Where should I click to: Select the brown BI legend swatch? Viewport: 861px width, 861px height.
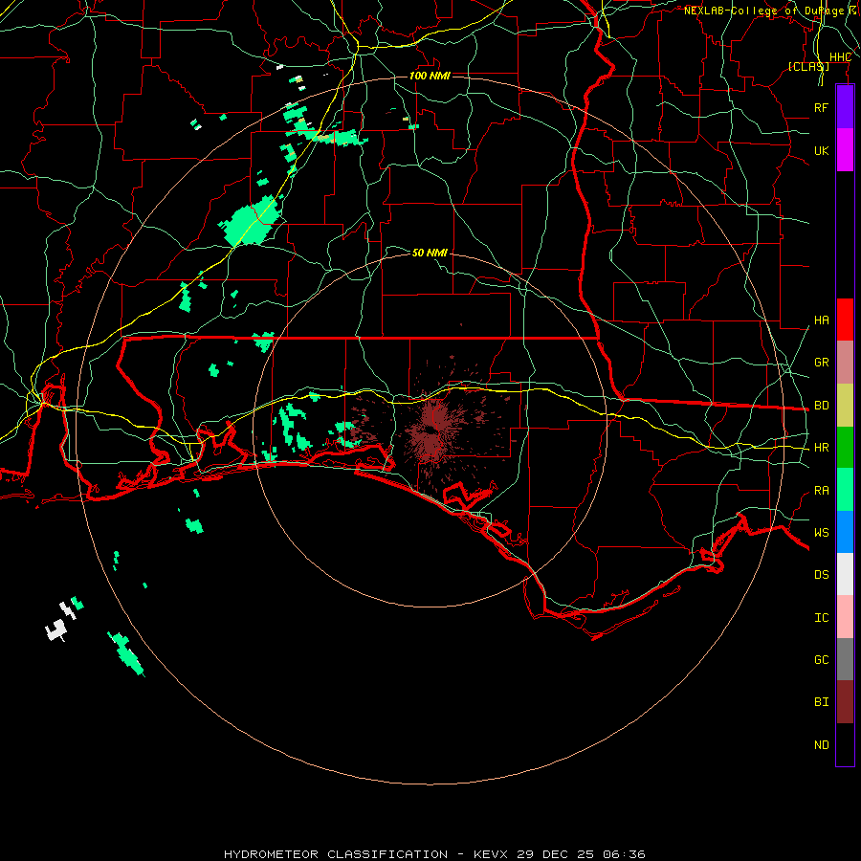845,702
